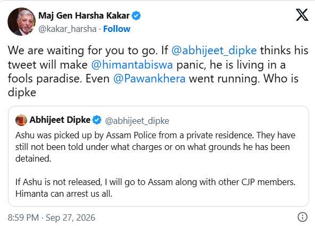Open Abhijeet Dipke's small avatar
Image resolution: width=315 pixels, height=226 pixels.
pos(21,120)
